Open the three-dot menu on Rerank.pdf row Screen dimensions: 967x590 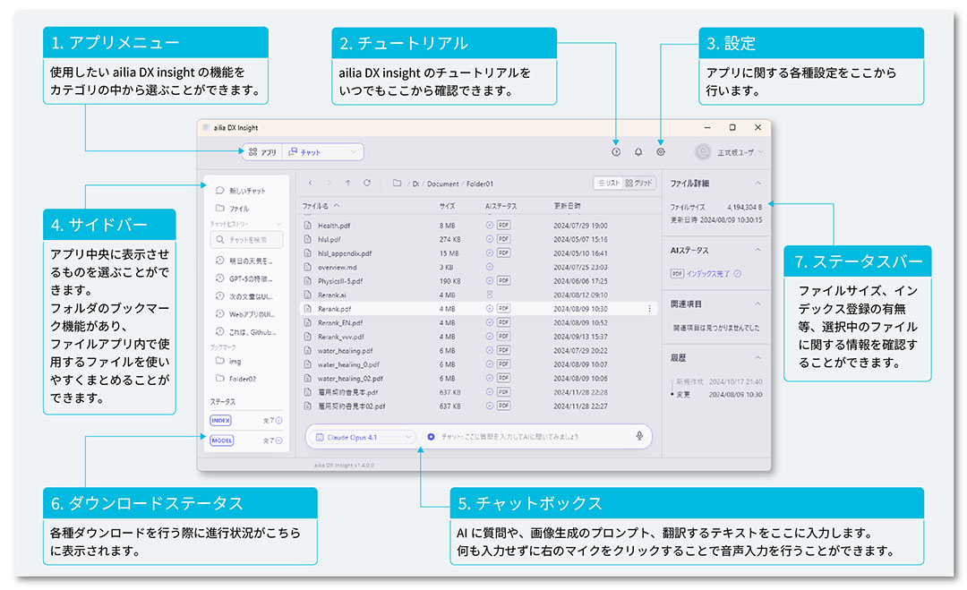point(649,308)
